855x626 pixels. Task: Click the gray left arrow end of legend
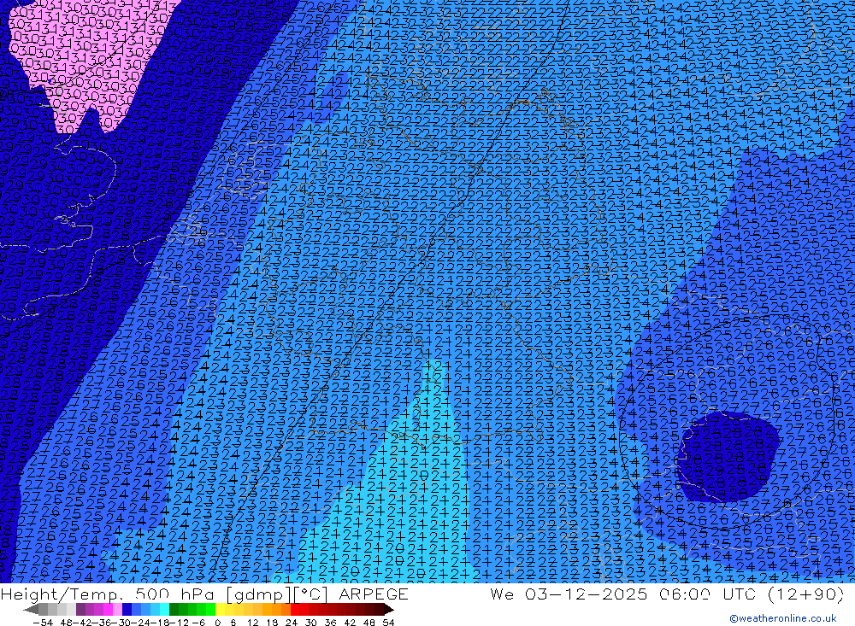pyautogui.click(x=31, y=610)
